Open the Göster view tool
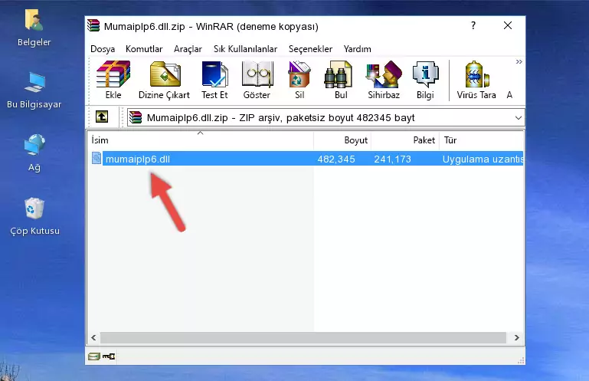This screenshot has height=381, width=589. (257, 80)
